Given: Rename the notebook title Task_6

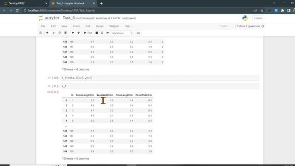Looking at the screenshot, I should coord(69,18).
